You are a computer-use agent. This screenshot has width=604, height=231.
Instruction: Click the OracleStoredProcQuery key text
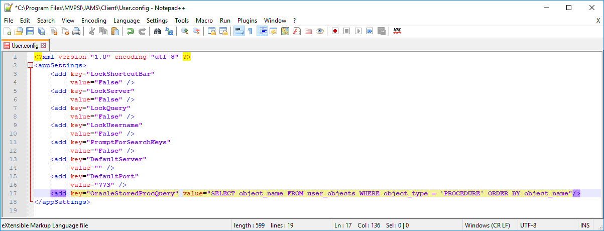click(133, 193)
